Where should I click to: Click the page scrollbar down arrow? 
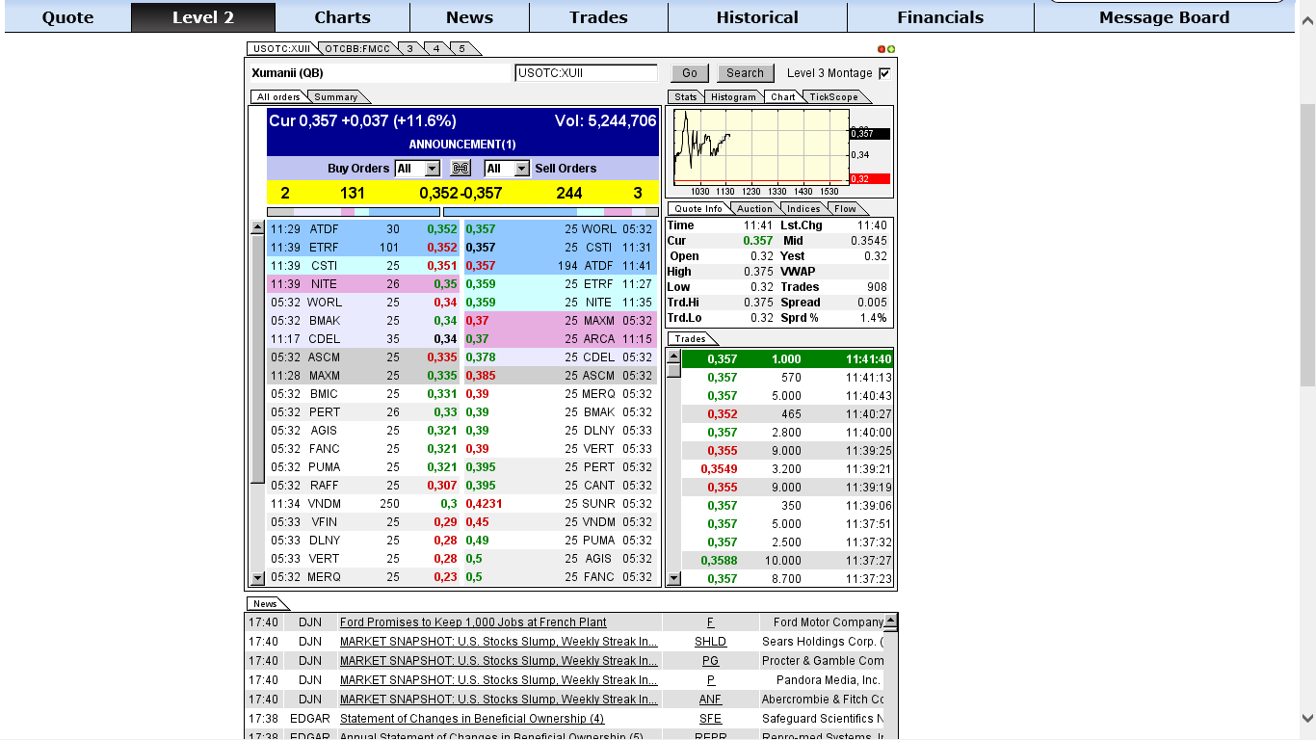[x=1307, y=718]
